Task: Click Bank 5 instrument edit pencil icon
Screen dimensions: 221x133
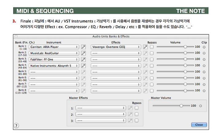Action: [83, 72]
